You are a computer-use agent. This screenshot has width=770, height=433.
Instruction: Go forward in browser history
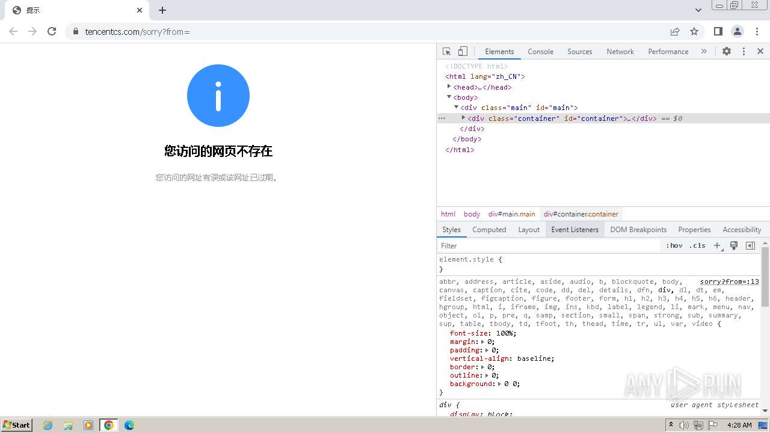32,31
